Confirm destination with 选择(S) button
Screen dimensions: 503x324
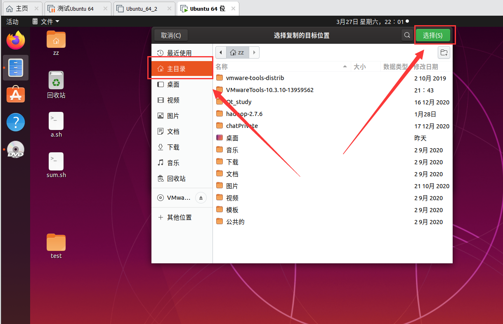pos(433,35)
